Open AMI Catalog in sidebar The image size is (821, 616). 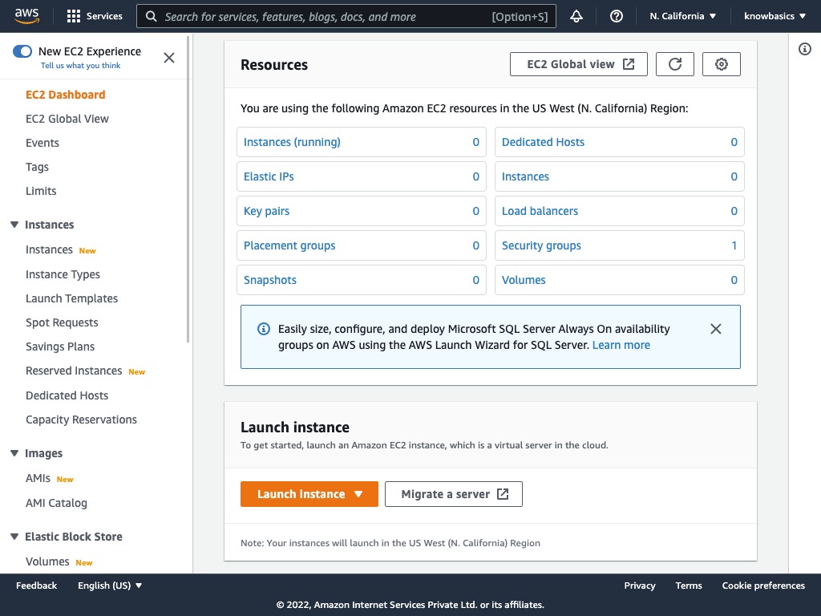click(x=57, y=503)
